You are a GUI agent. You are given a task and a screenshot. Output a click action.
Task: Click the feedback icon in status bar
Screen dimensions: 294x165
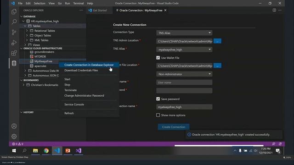pos(274,144)
